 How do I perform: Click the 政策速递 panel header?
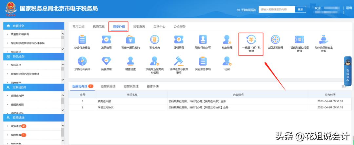(x=34, y=118)
